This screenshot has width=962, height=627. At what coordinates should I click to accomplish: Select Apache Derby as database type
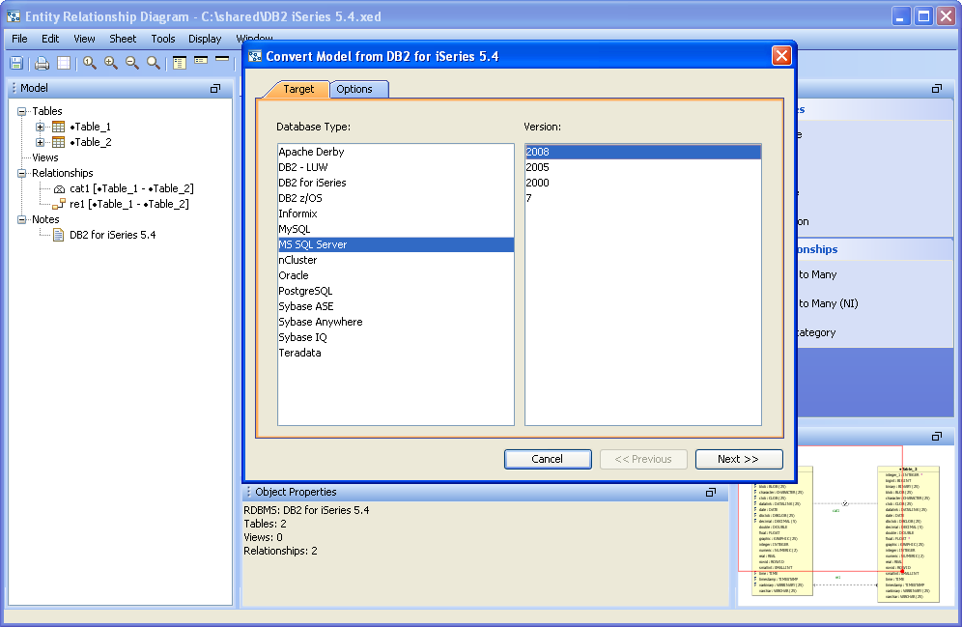tap(396, 152)
